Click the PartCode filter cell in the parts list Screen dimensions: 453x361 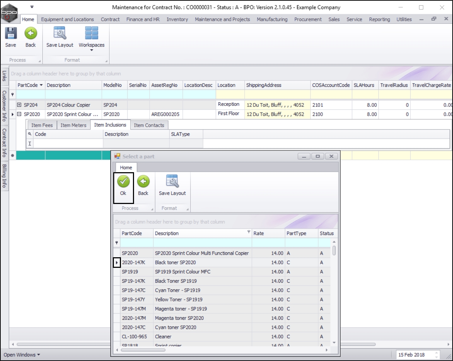coord(137,243)
